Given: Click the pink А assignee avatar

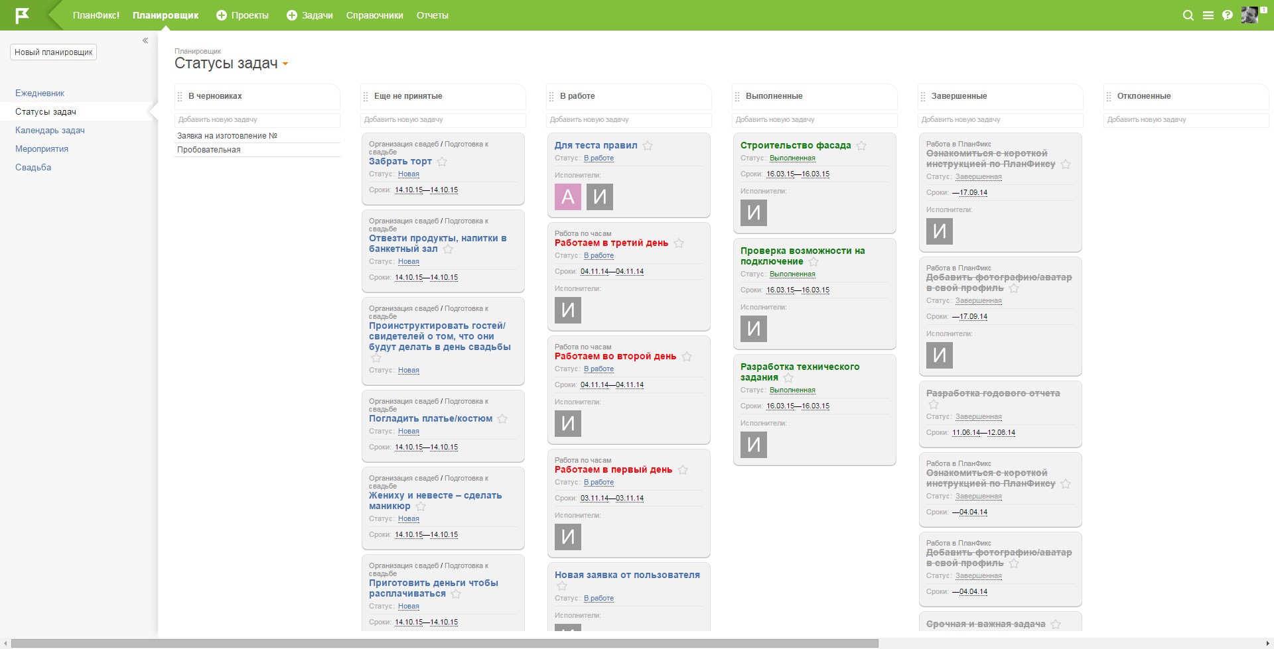Looking at the screenshot, I should click(568, 197).
